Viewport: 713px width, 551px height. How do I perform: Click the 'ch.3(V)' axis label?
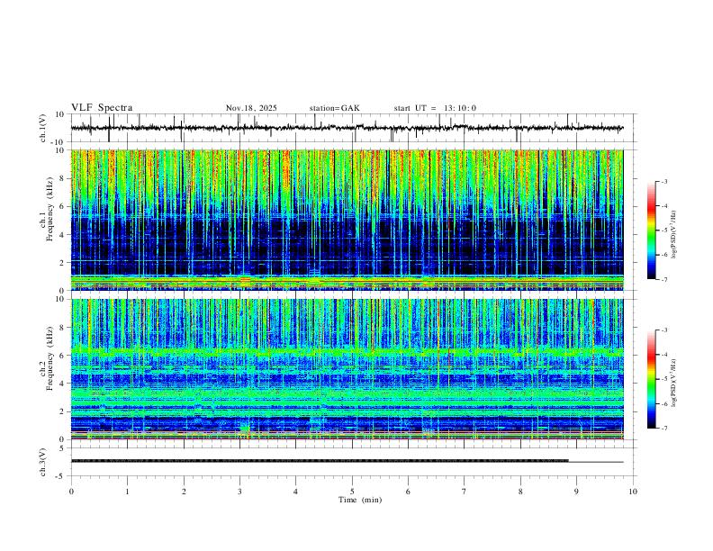[x=43, y=463]
